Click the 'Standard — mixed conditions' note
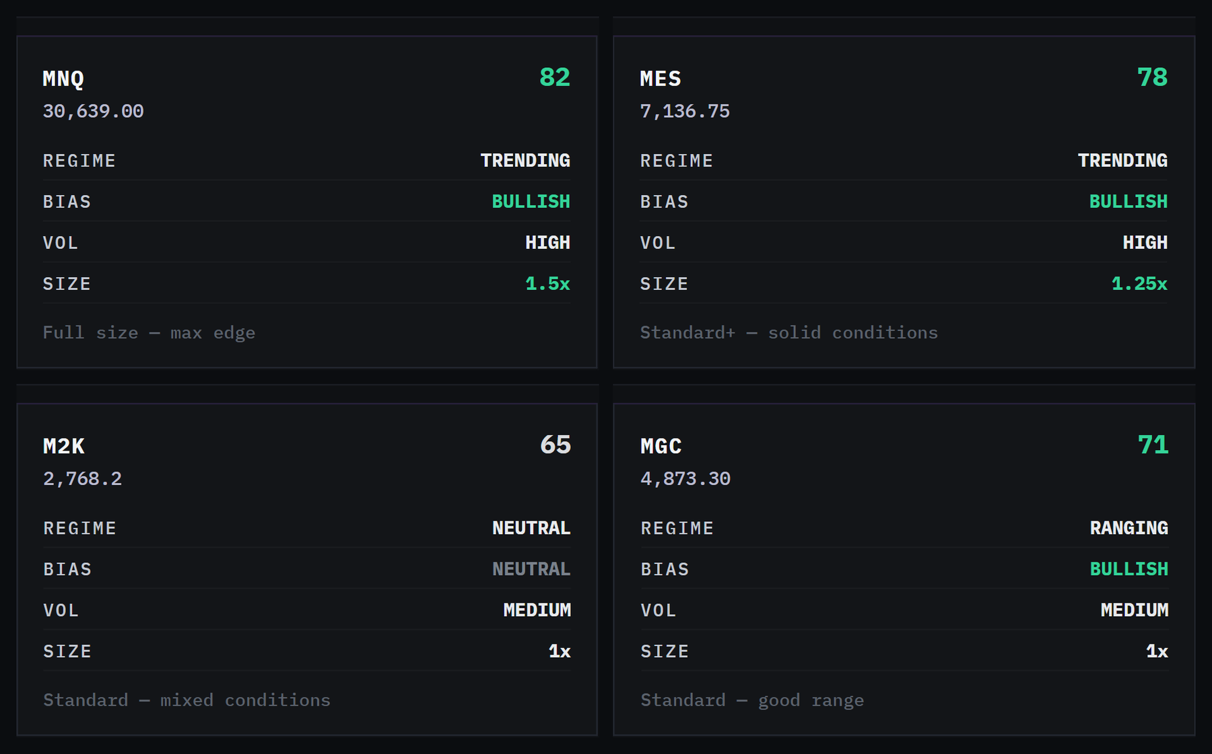 coord(187,701)
